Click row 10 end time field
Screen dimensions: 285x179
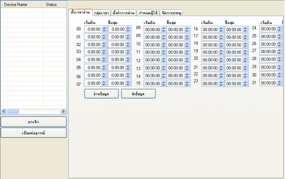[179, 45]
